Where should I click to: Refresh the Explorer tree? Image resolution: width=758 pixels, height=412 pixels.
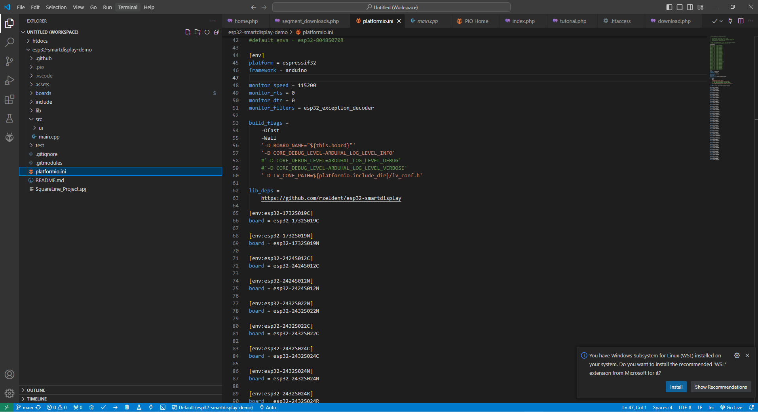207,32
